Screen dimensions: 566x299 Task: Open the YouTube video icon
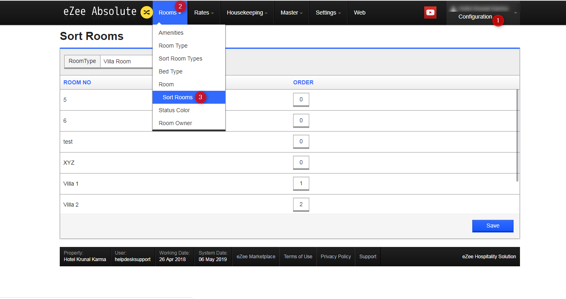[430, 13]
